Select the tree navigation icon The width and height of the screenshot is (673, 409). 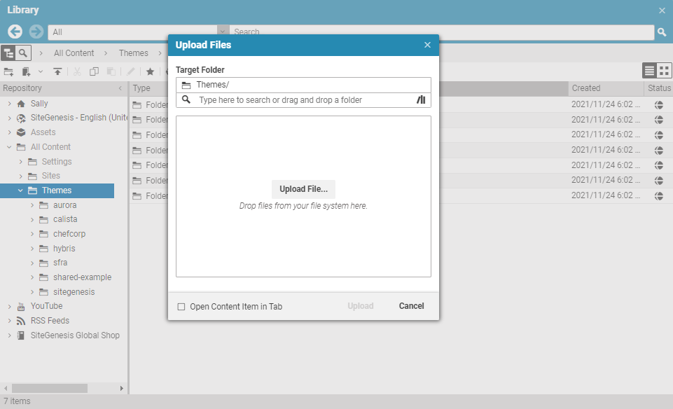pos(8,53)
